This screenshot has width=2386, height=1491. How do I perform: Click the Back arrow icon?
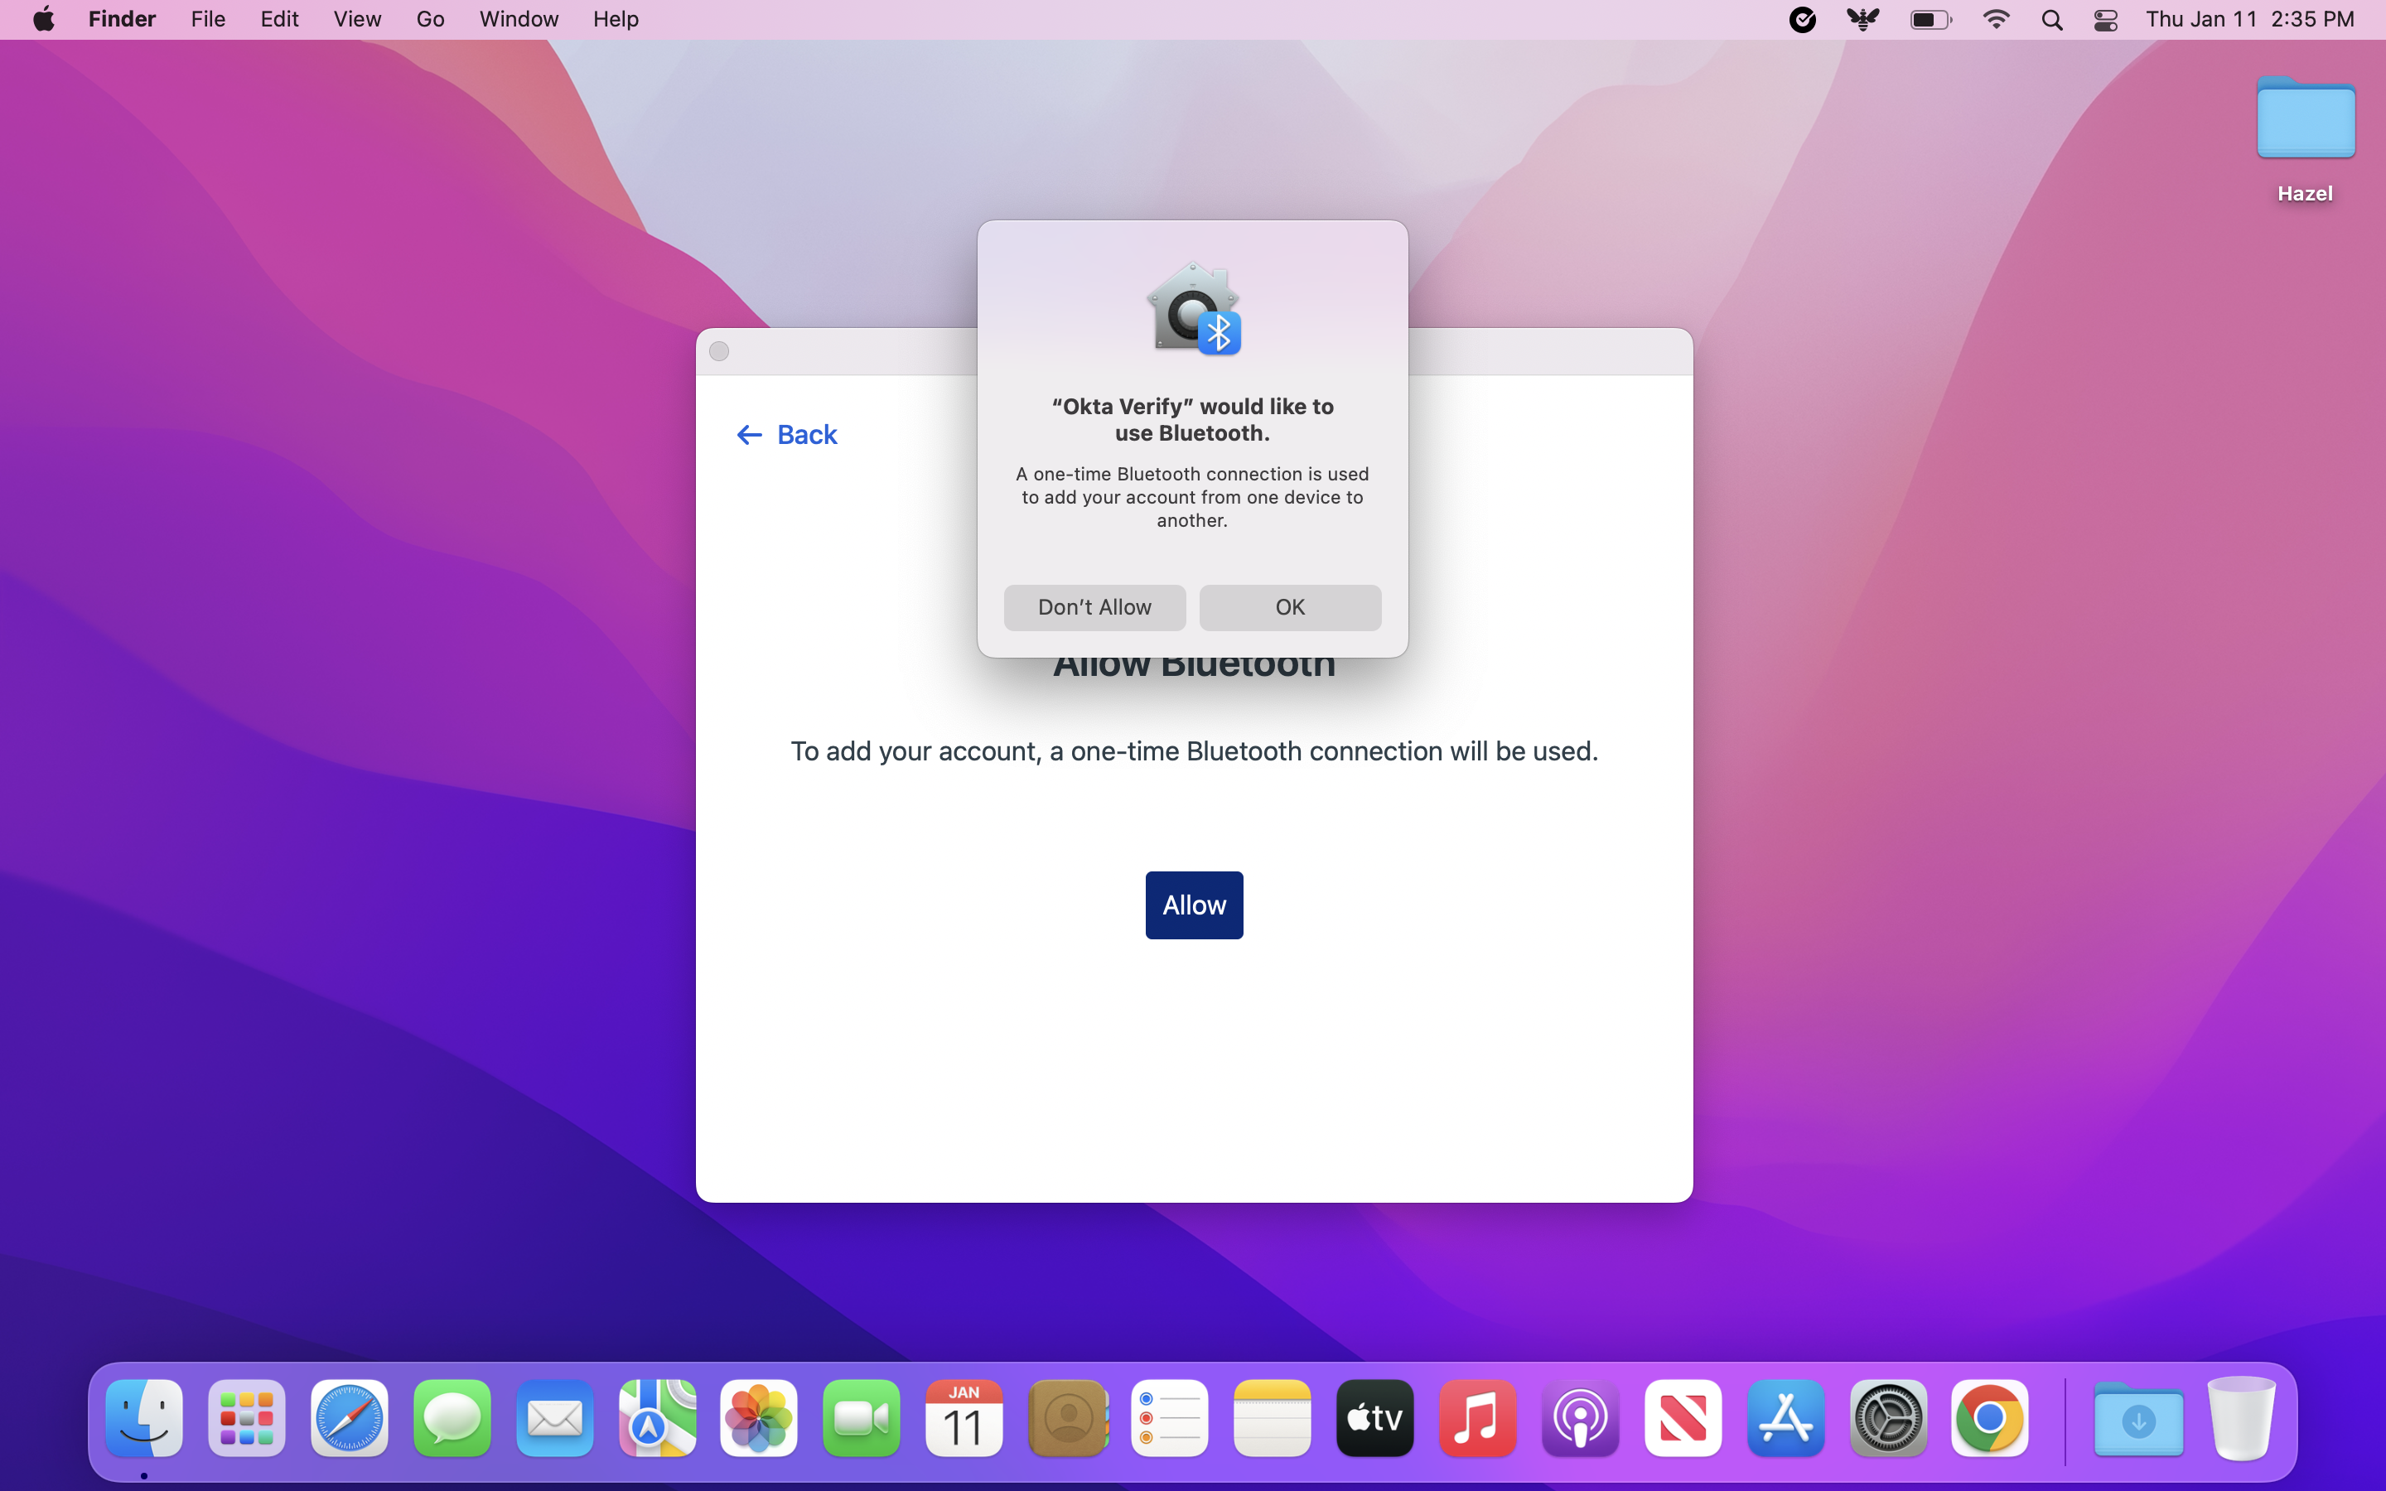749,435
